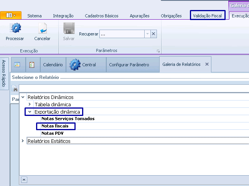This screenshot has height=186, width=249.
Task: Click the search binoculars icon
Action: tap(15, 89)
